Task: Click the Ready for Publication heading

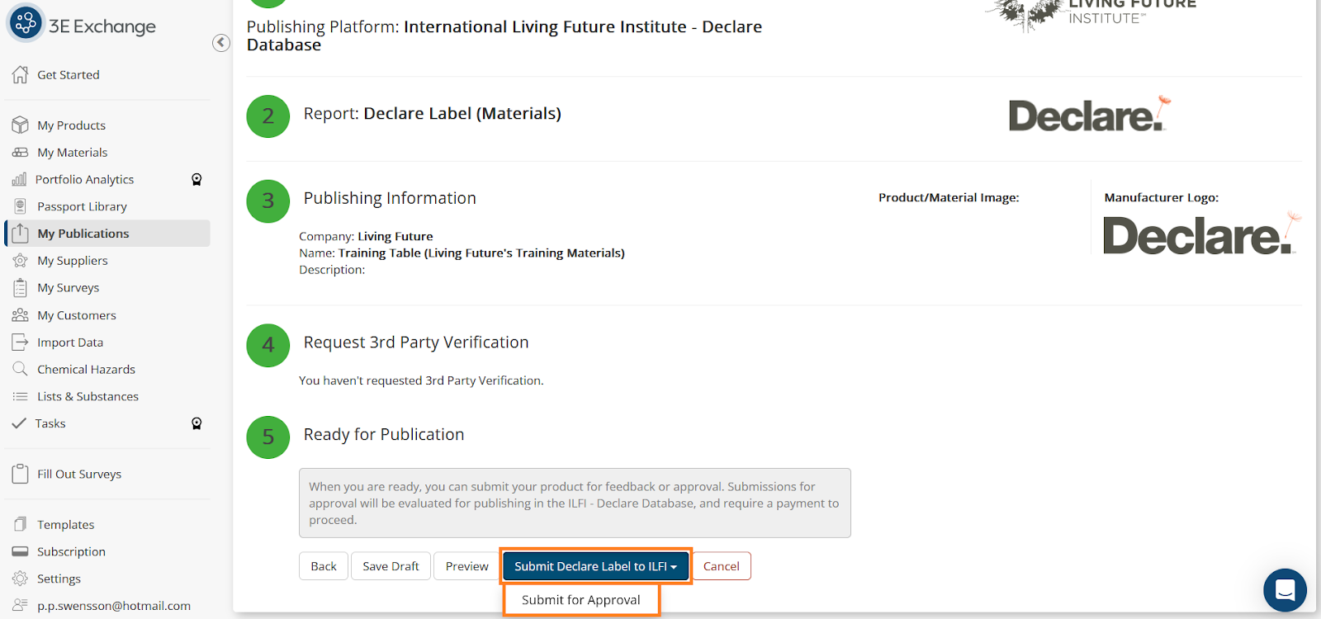Action: (x=384, y=435)
